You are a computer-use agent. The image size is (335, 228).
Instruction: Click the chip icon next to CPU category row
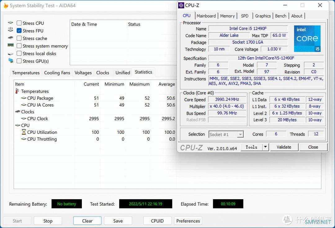[x=18, y=125]
